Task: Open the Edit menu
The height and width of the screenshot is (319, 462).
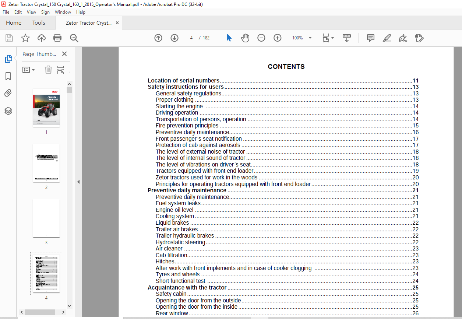Action: pos(18,12)
